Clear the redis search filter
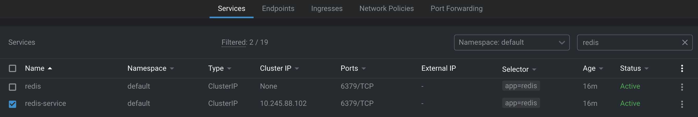Image resolution: width=698 pixels, height=117 pixels. 685,42
